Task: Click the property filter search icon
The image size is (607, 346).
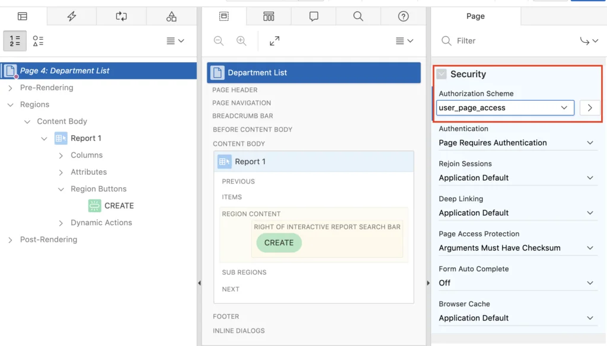Action: [x=446, y=41]
